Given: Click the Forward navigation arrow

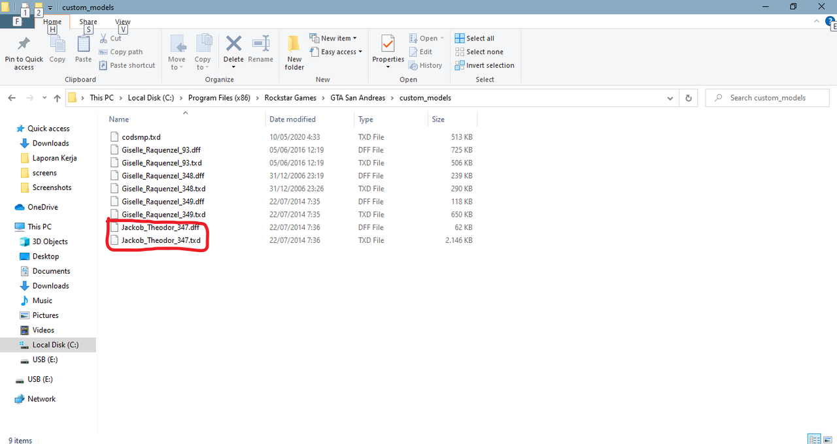Looking at the screenshot, I should [x=30, y=98].
